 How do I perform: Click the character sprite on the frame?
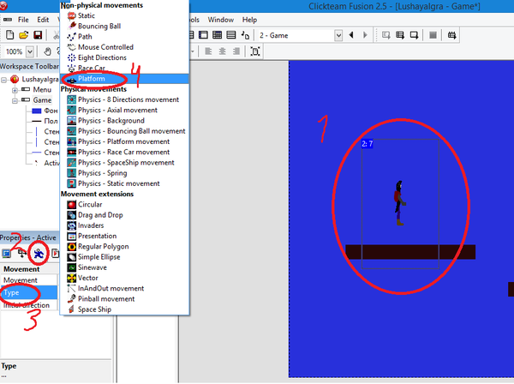coord(398,196)
